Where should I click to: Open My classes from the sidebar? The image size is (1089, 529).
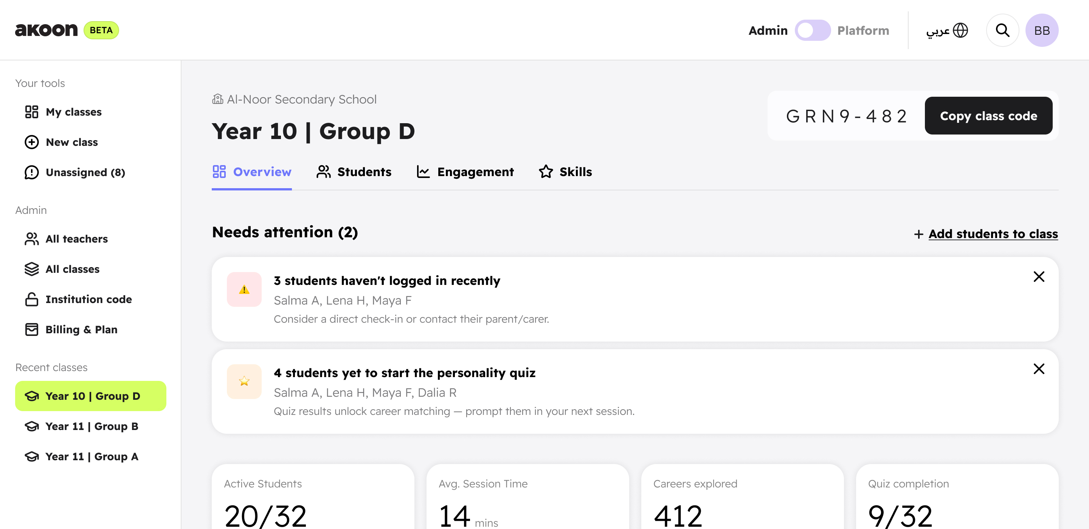[x=64, y=112]
